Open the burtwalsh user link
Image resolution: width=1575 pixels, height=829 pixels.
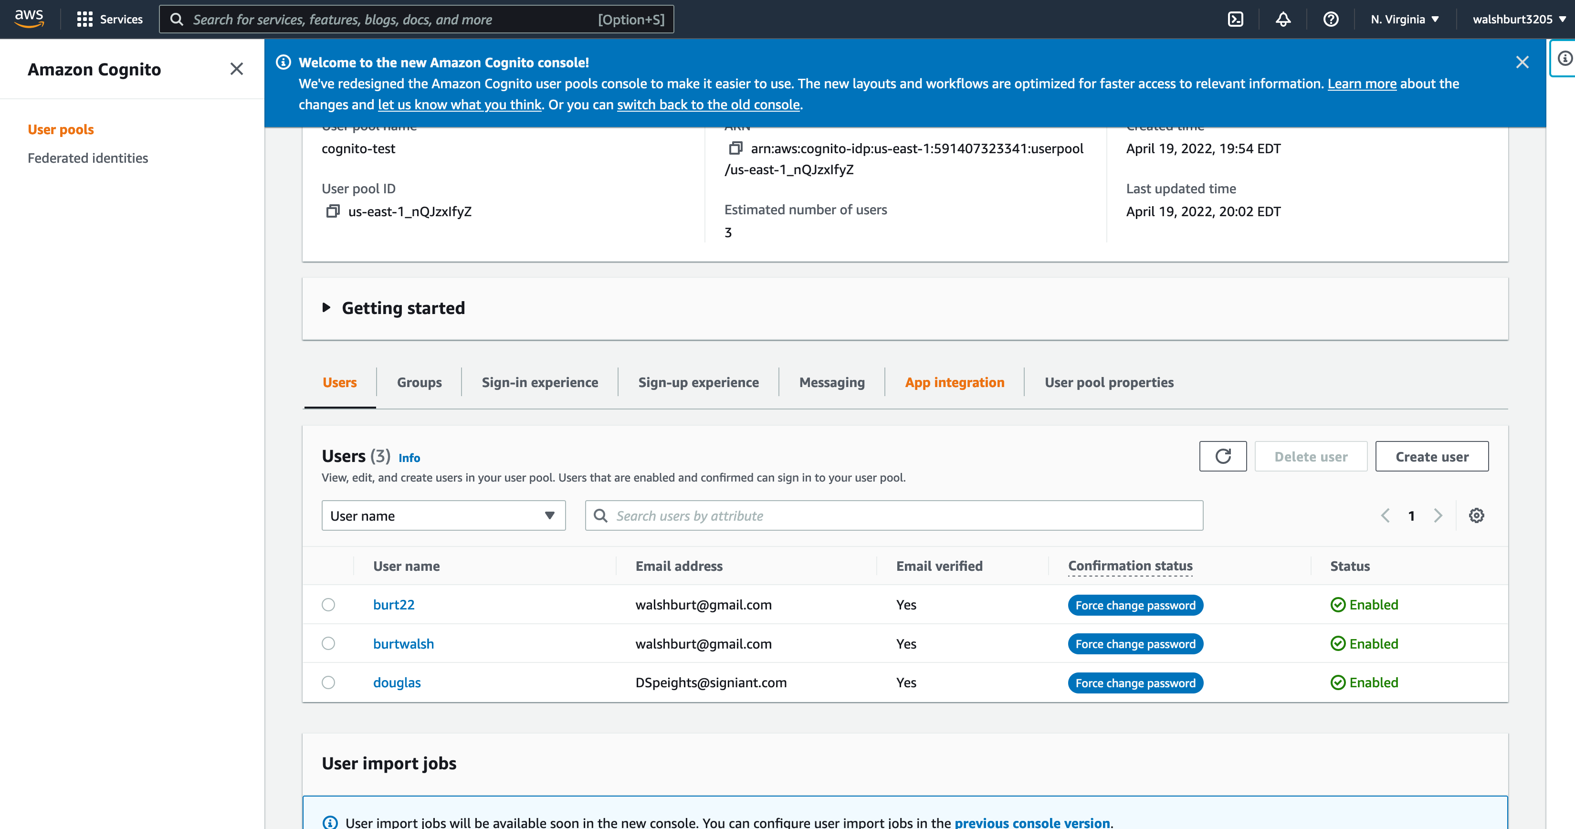click(x=403, y=644)
